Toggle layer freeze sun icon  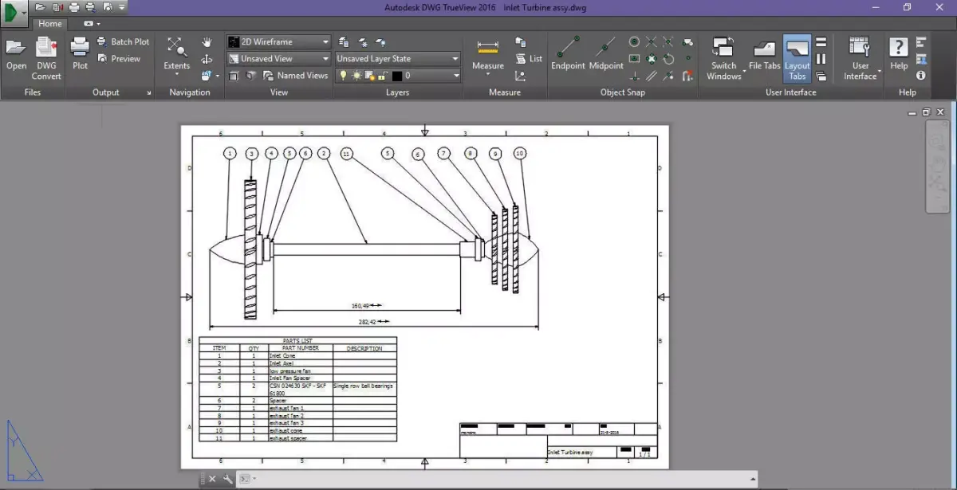pos(356,76)
